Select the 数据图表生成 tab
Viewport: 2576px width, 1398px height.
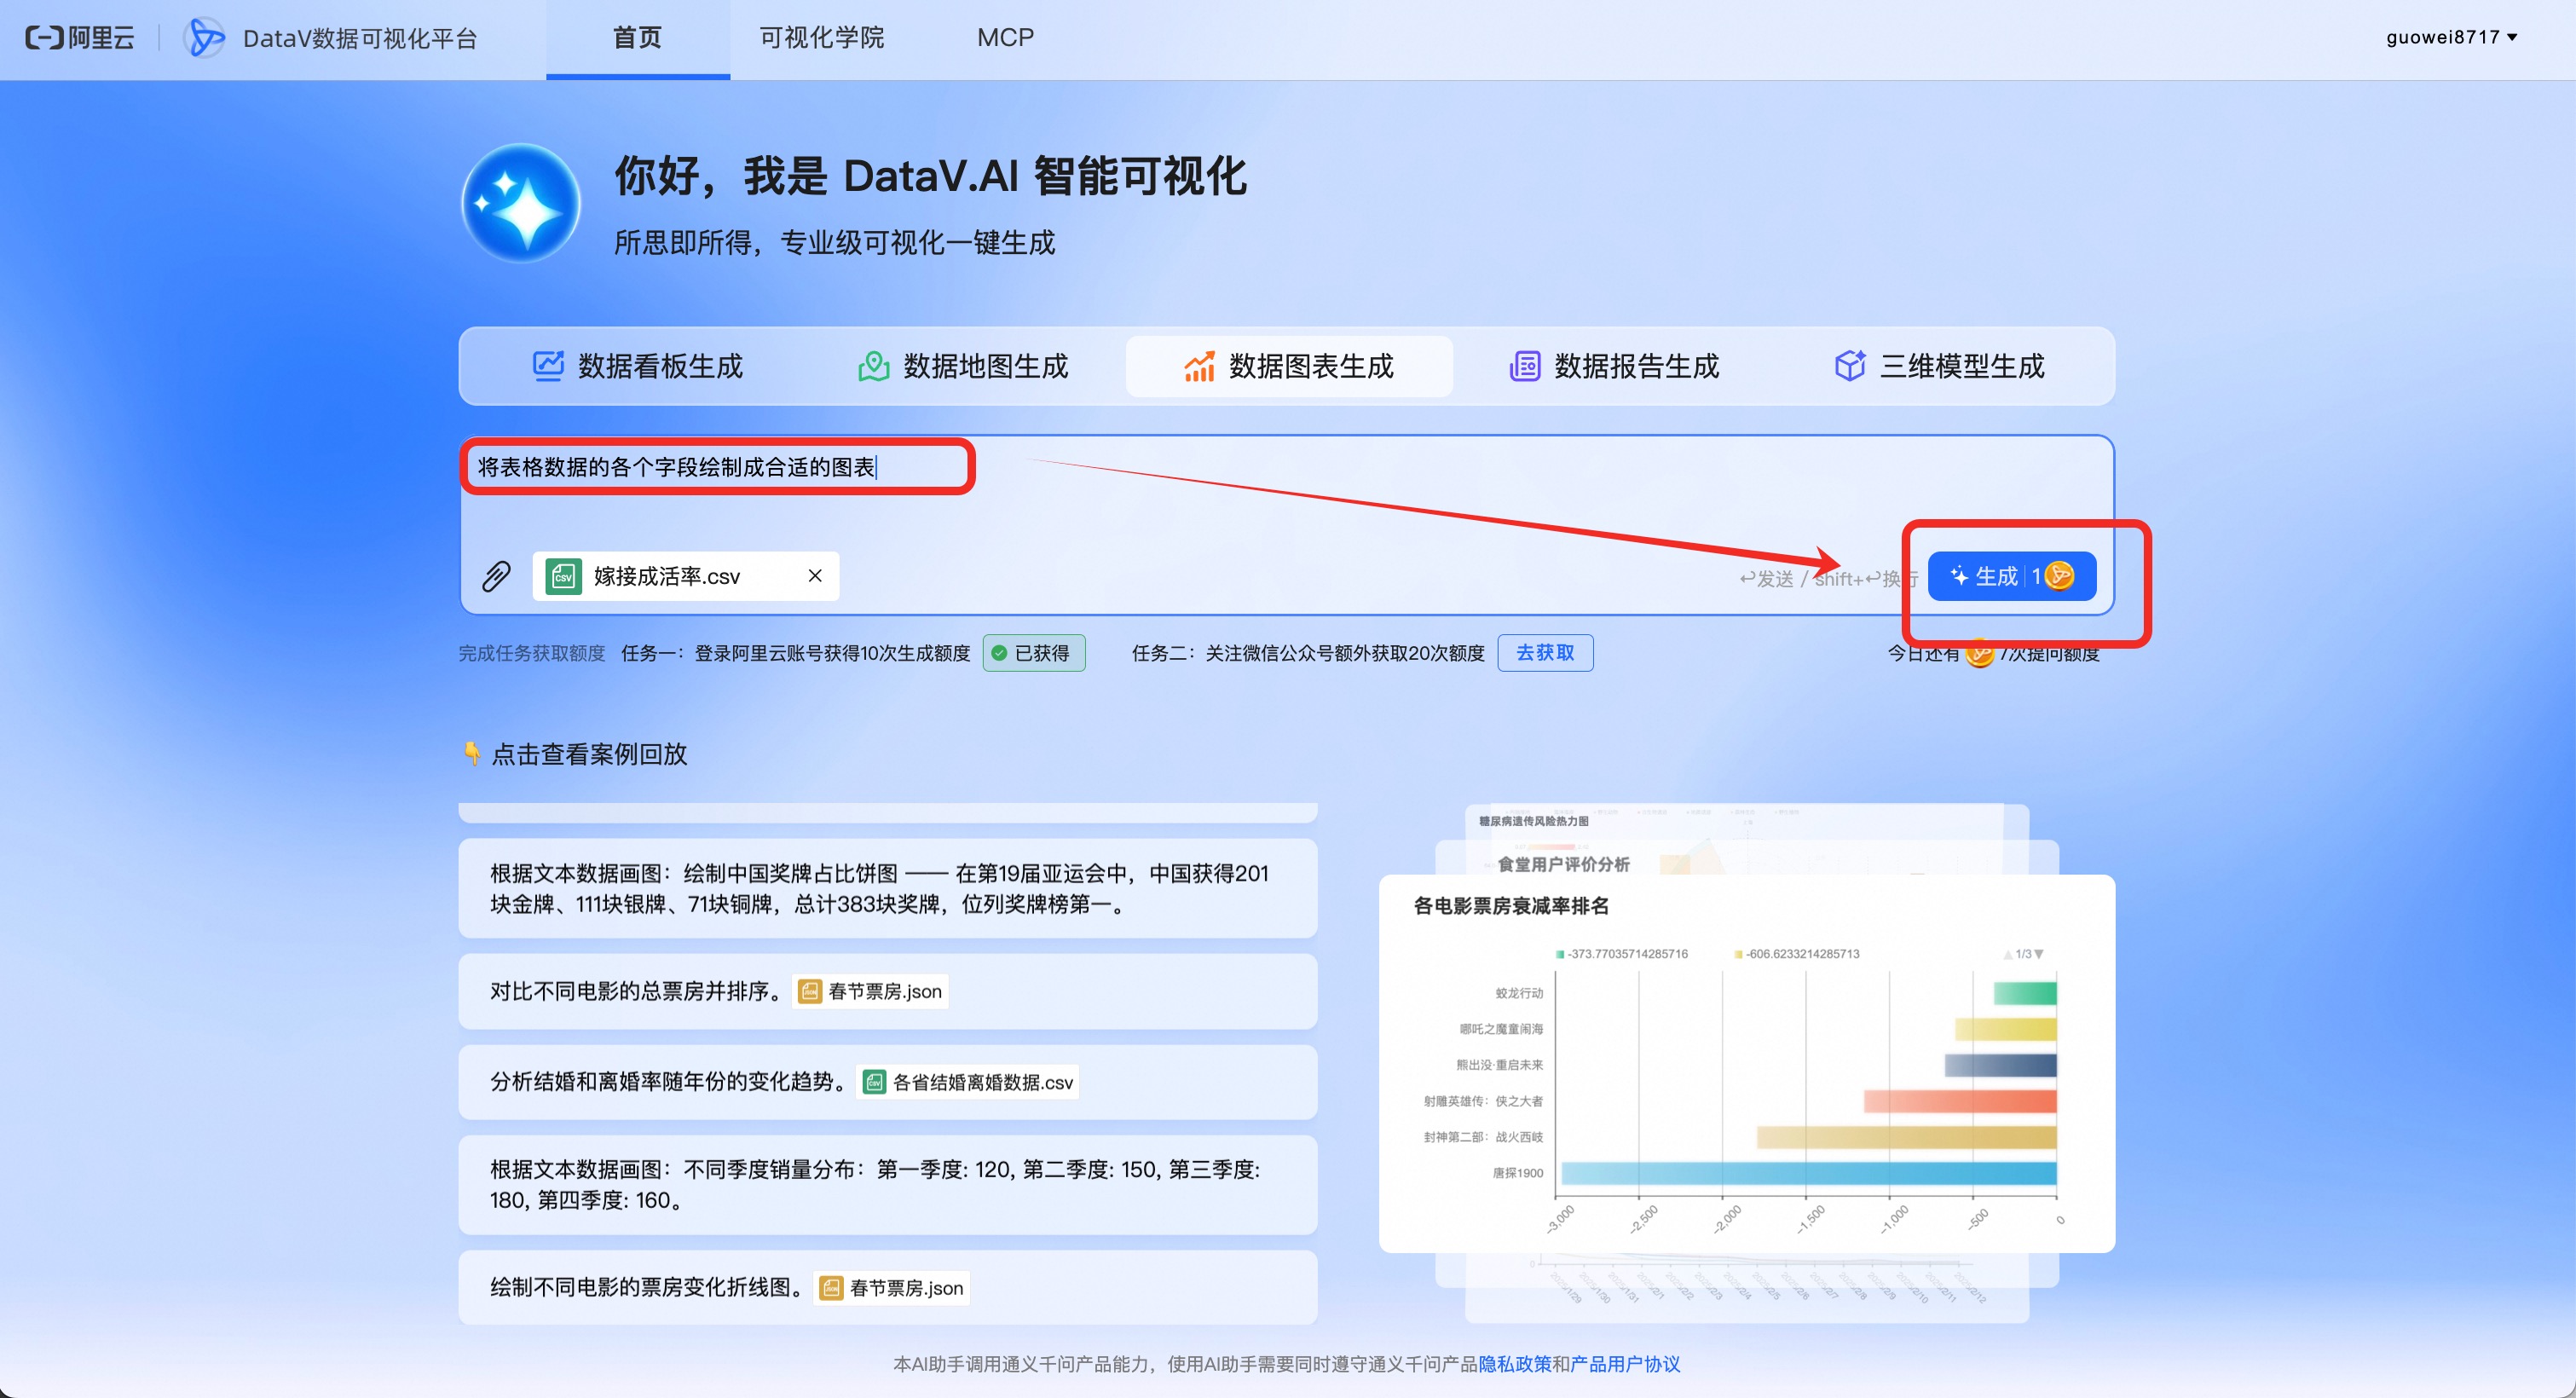[1289, 366]
